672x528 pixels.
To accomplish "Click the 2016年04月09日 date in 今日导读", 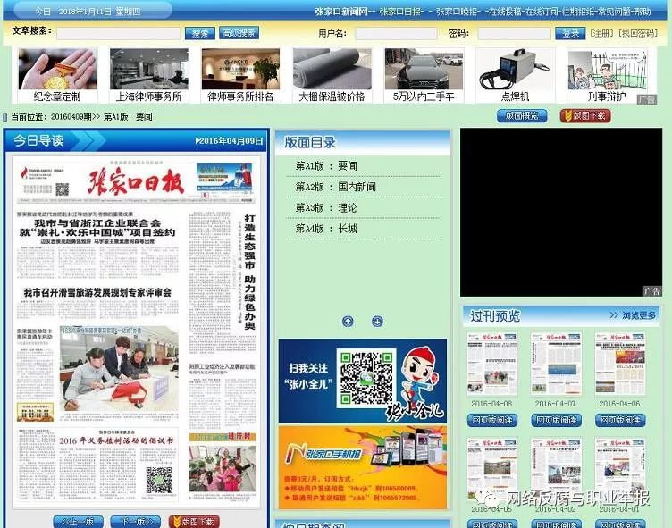I will 229,140.
